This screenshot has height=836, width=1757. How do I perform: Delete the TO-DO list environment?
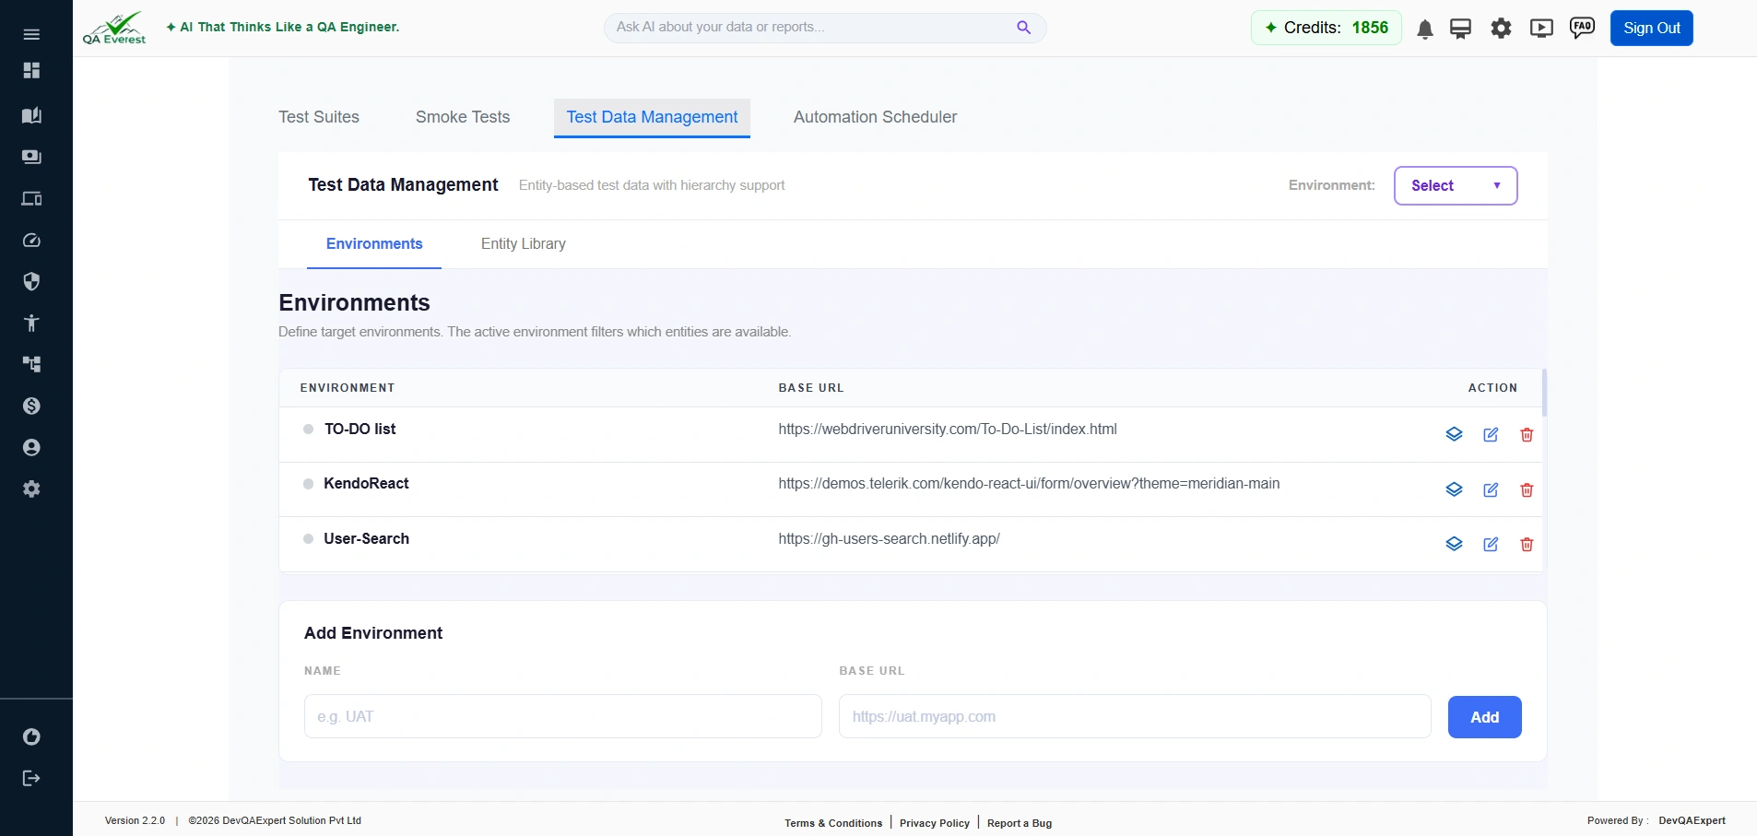1527,434
